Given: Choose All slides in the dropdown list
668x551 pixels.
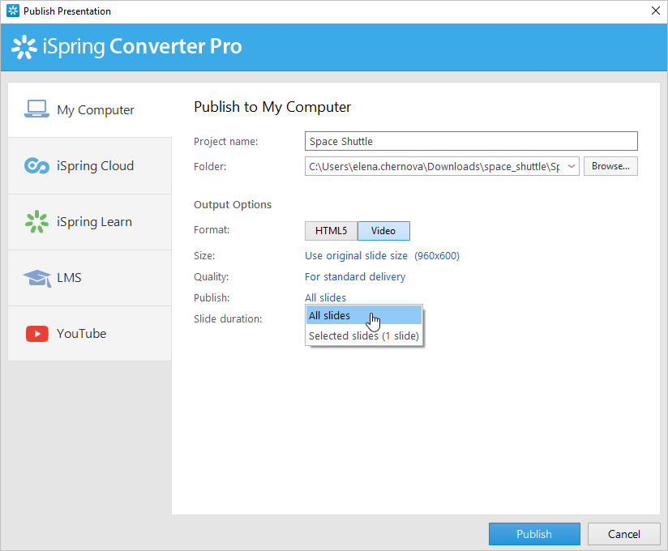Looking at the screenshot, I should tap(364, 315).
